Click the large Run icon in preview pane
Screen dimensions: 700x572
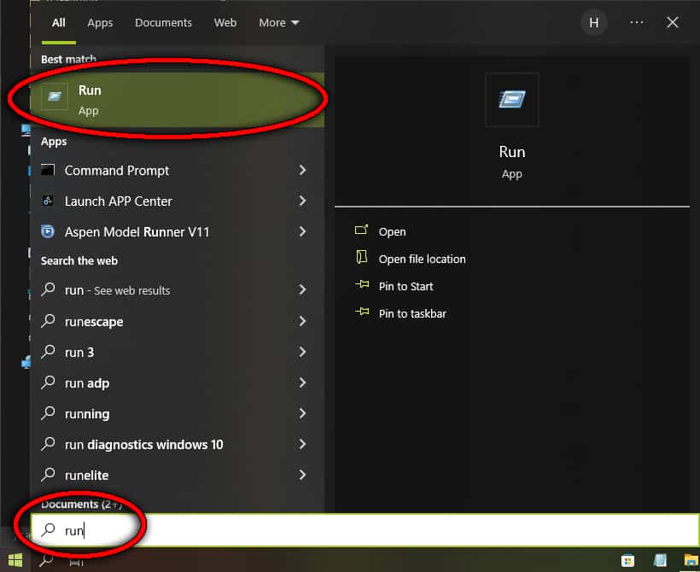[511, 100]
